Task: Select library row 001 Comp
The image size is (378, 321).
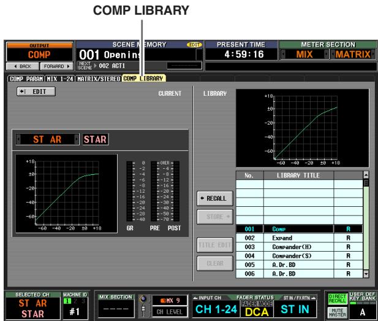Action: [299, 229]
